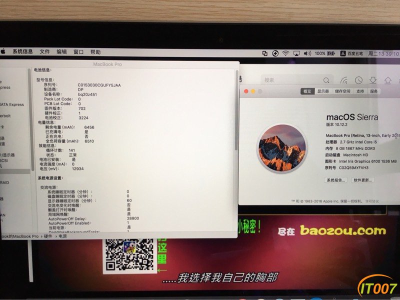The image size is (400, 300).
Task: Open the 编辑 menu
Action: 61,52
